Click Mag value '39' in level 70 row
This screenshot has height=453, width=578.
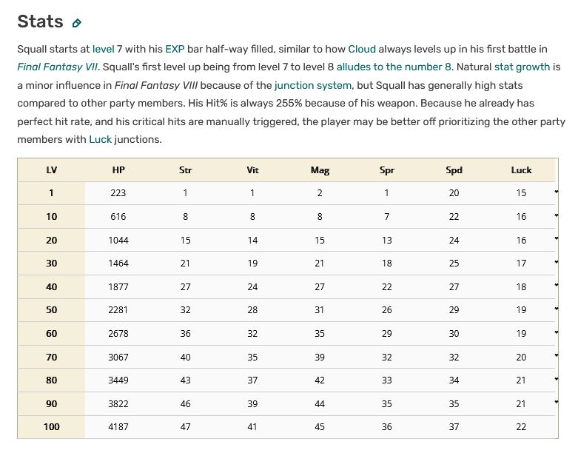[320, 358]
